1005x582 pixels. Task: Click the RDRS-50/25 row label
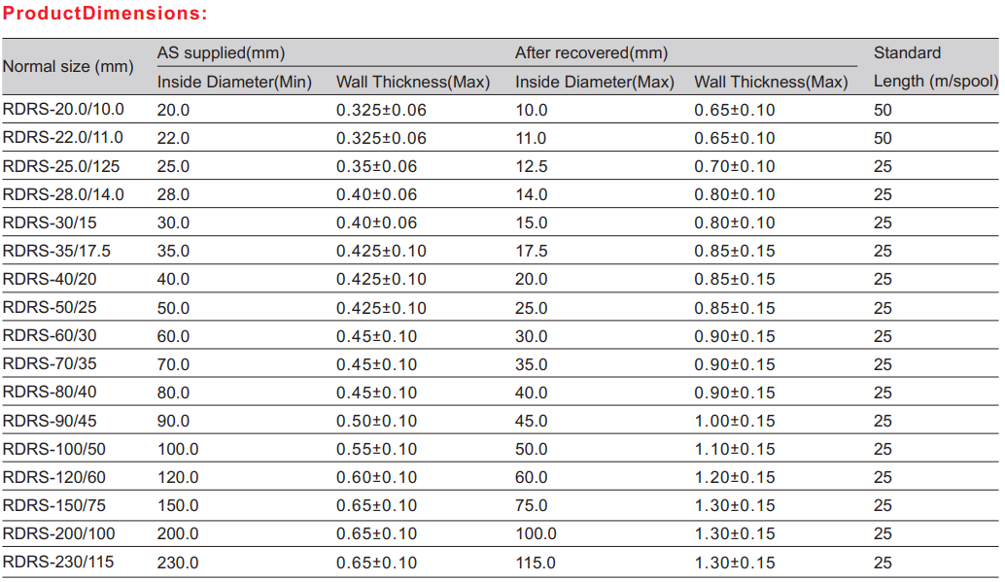(50, 307)
